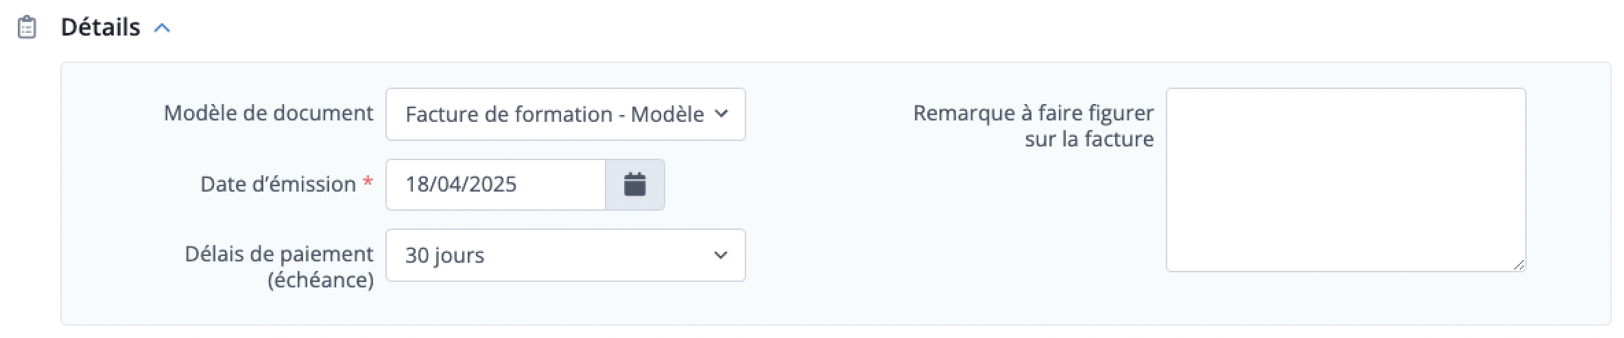Select the Facture de formation - Modèle text
Image resolution: width=1624 pixels, height=338 pixels.
click(554, 114)
